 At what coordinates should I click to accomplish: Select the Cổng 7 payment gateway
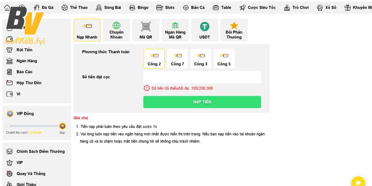pos(177,59)
